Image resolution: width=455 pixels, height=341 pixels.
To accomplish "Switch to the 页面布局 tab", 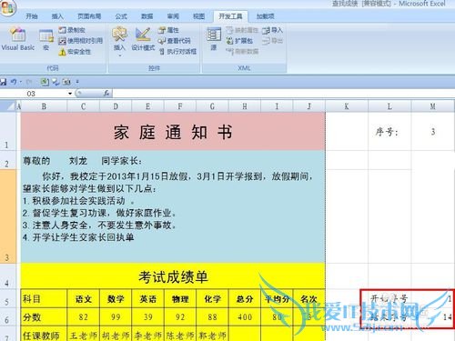I will click(89, 16).
